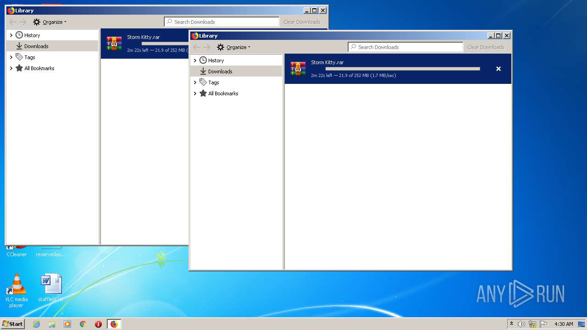Viewport: 587px width, 330px height.
Task: Expand All Bookmarks in front Library sidebar
Action: coord(195,93)
